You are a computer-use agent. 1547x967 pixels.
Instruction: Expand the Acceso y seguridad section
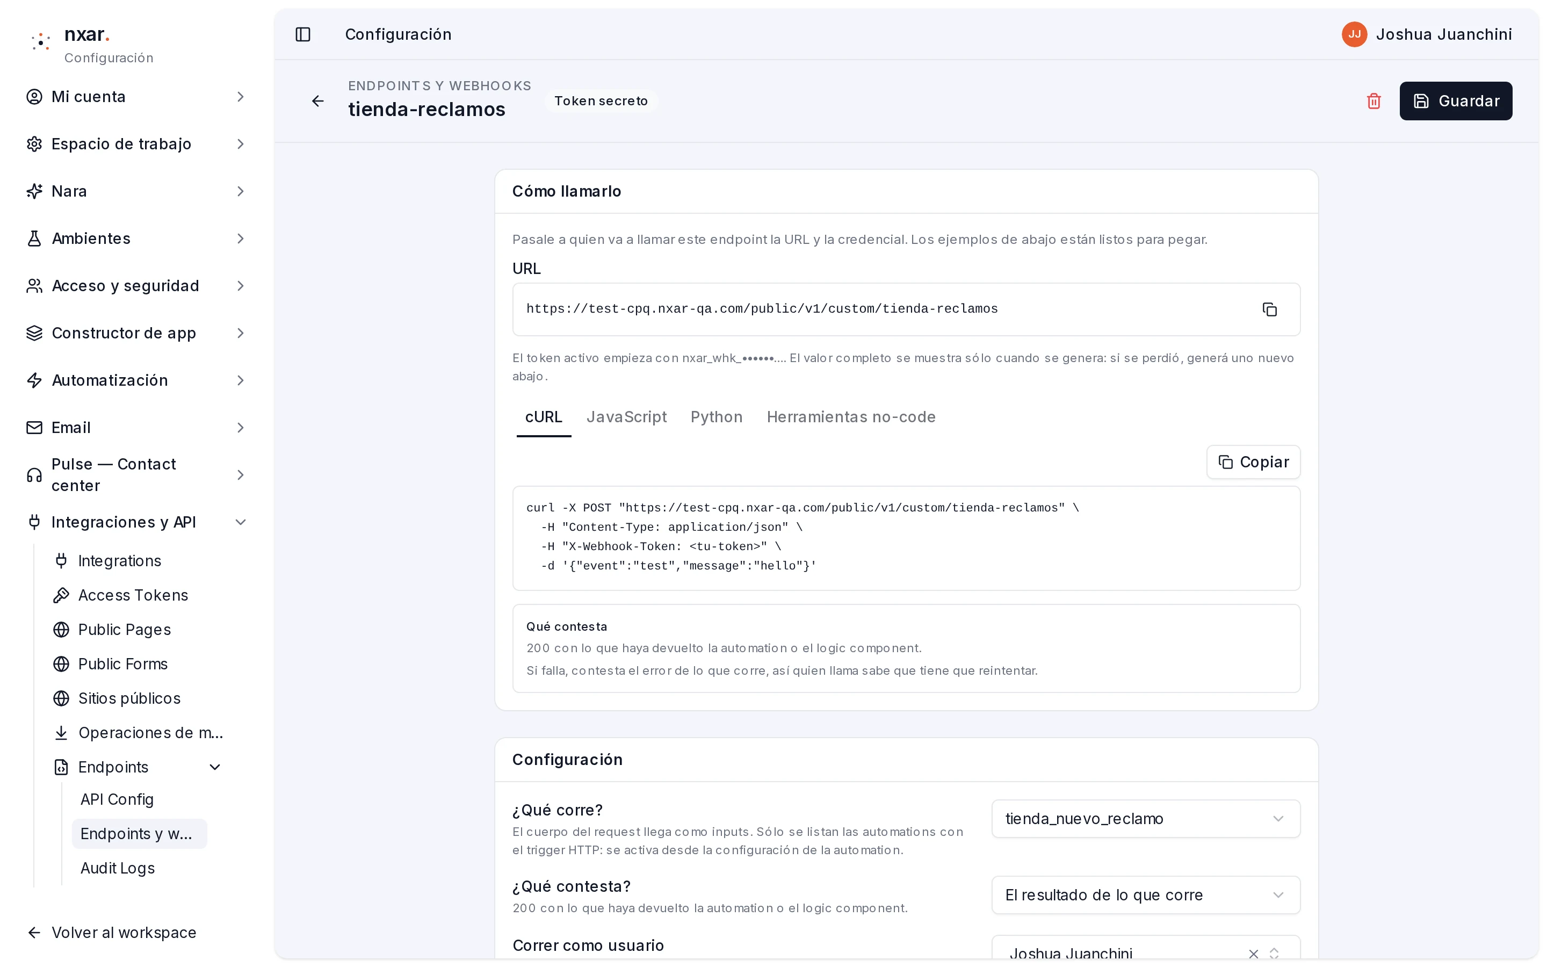pyautogui.click(x=136, y=286)
